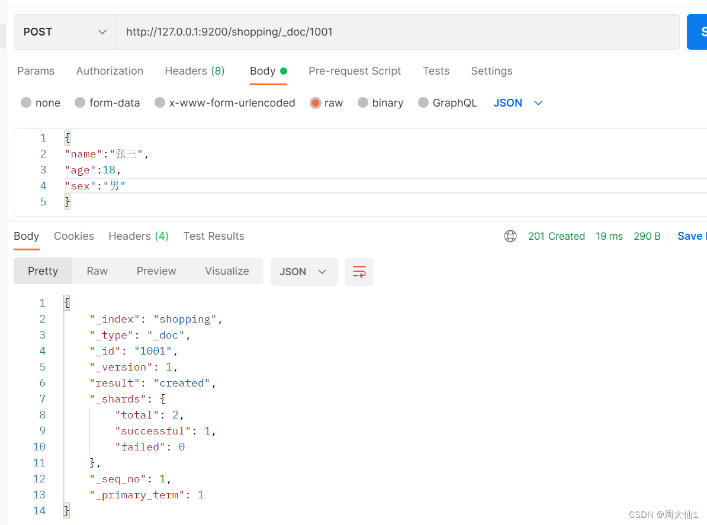Switch response view to Preview

pos(156,271)
